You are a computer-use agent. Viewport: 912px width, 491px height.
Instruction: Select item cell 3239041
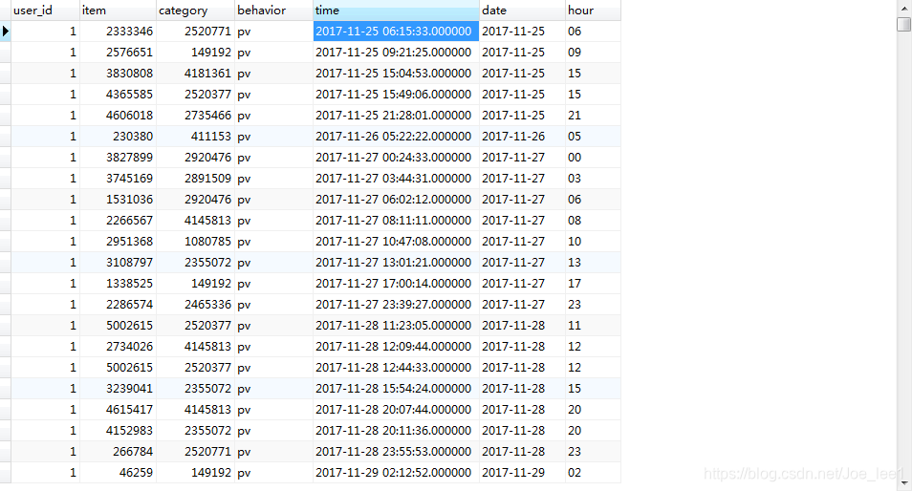point(119,389)
